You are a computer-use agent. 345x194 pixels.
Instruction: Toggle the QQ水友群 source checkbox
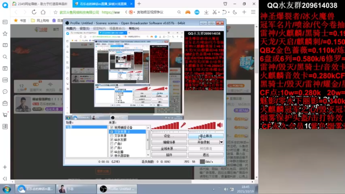(112, 140)
